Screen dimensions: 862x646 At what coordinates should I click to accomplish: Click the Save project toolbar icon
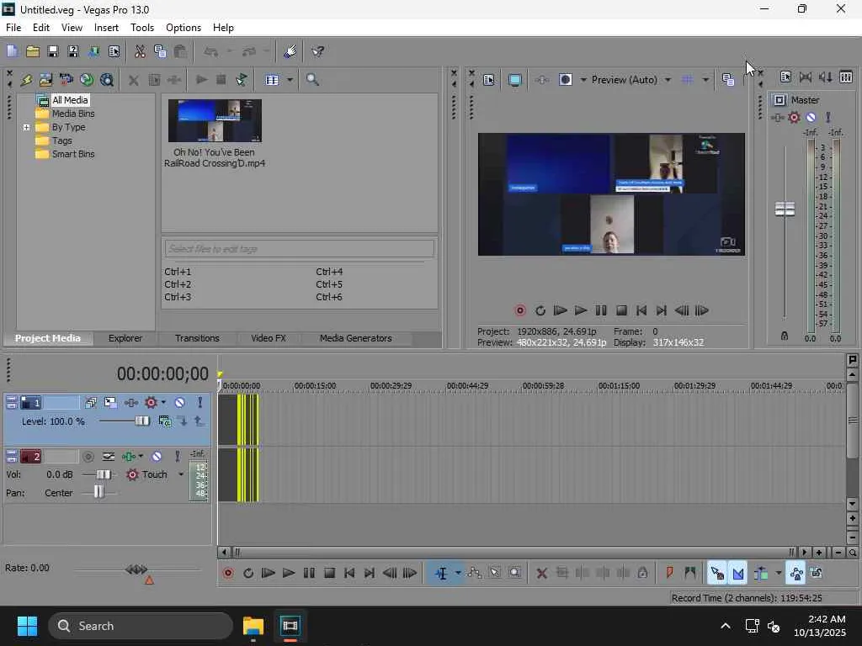53,51
